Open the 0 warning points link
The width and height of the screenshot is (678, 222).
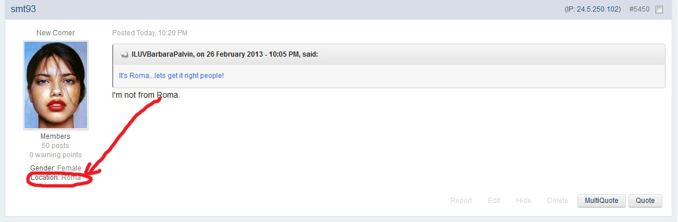tap(55, 154)
